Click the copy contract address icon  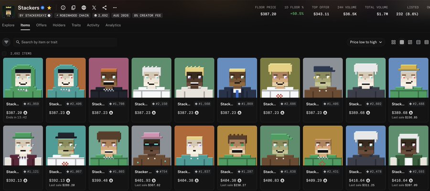[73, 8]
